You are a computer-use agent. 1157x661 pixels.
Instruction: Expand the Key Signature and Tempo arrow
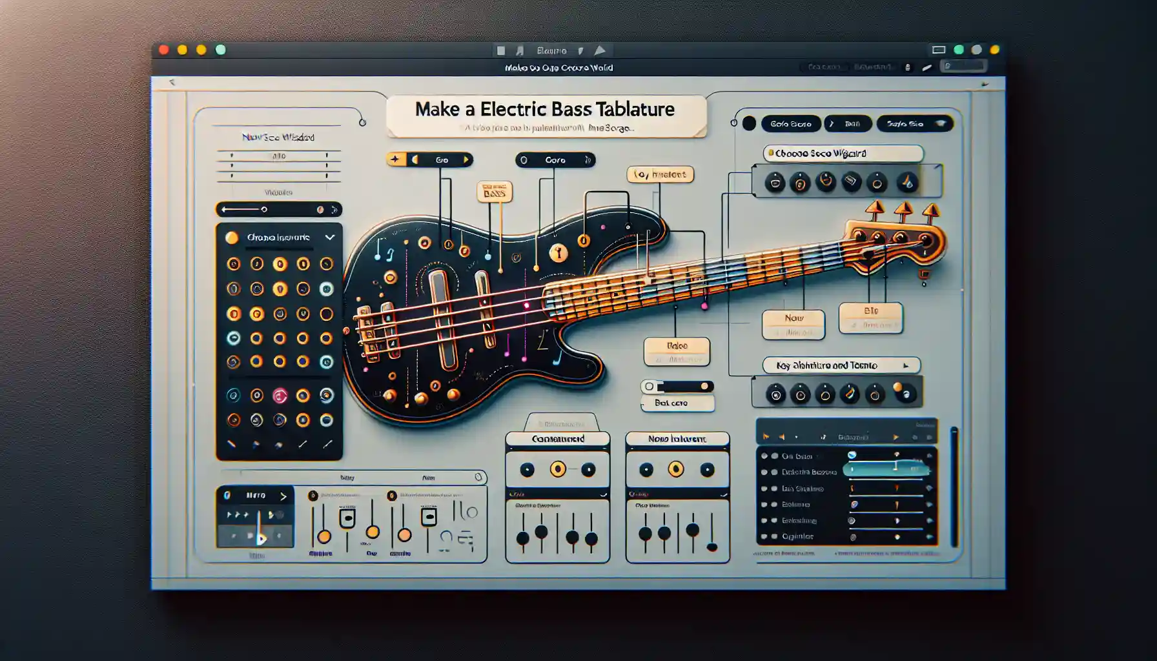click(x=906, y=365)
